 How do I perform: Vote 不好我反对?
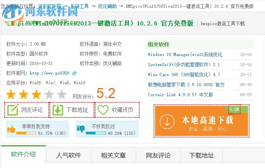(107, 129)
